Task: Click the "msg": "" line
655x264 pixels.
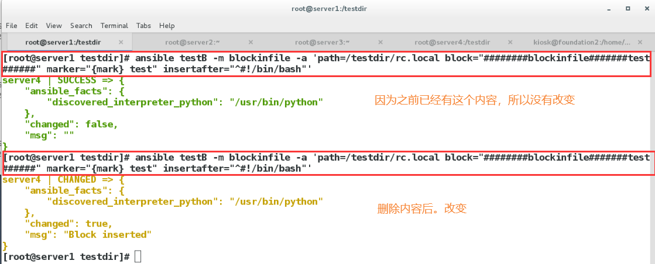Action: click(x=49, y=135)
